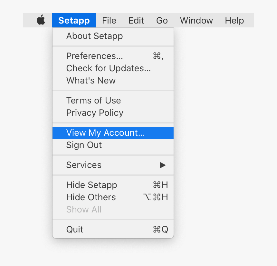This screenshot has width=277, height=266.
Task: Open the Window menu
Action: pos(196,20)
